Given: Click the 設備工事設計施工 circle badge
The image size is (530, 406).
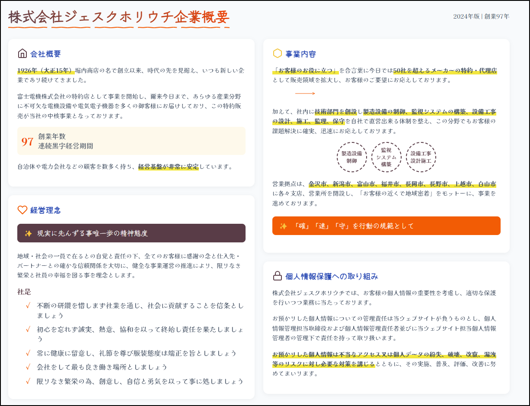Looking at the screenshot, I should (x=421, y=157).
